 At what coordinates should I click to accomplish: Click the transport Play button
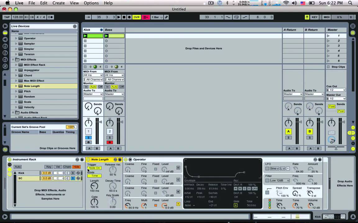pos(118,17)
